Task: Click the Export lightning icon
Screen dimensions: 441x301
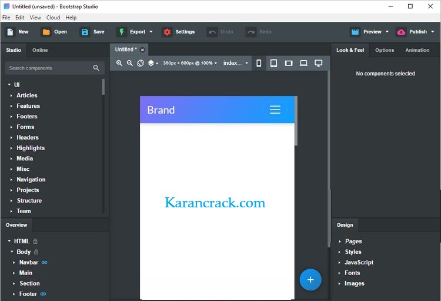Action: coord(122,32)
